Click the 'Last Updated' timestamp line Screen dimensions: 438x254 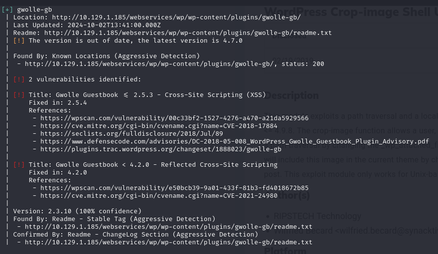[87, 25]
